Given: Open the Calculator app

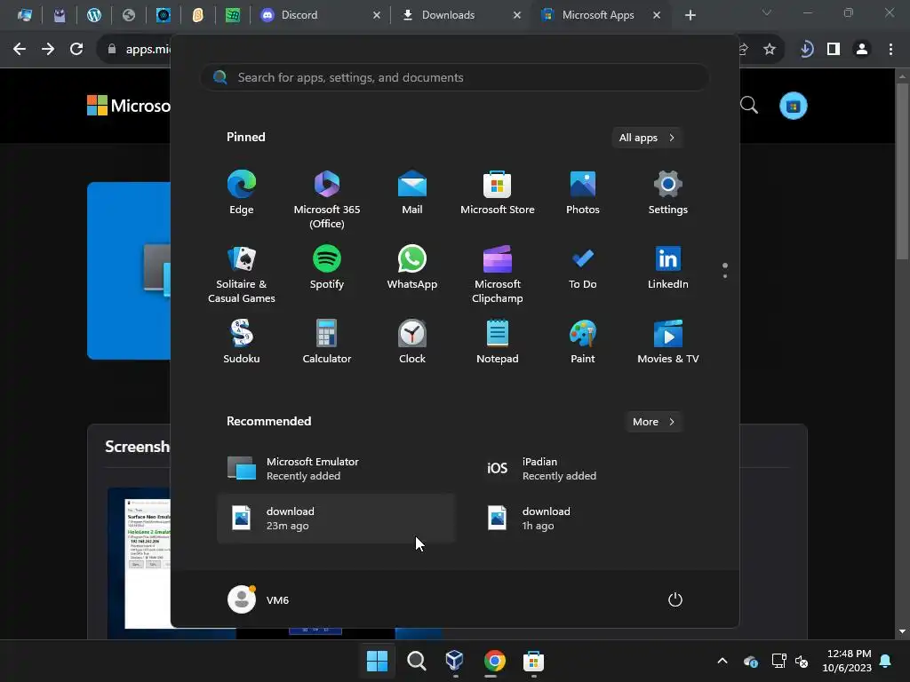Looking at the screenshot, I should click(x=327, y=342).
